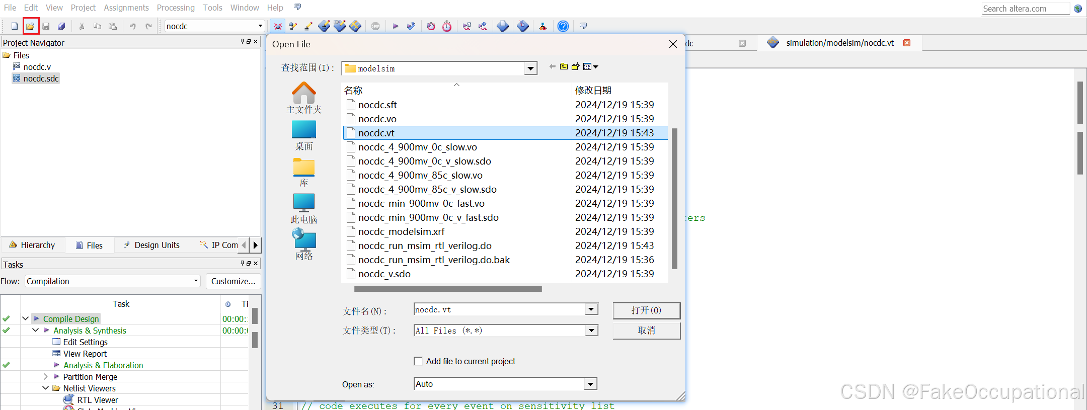Click the Save file toolbar icon
The image size is (1087, 410).
46,26
